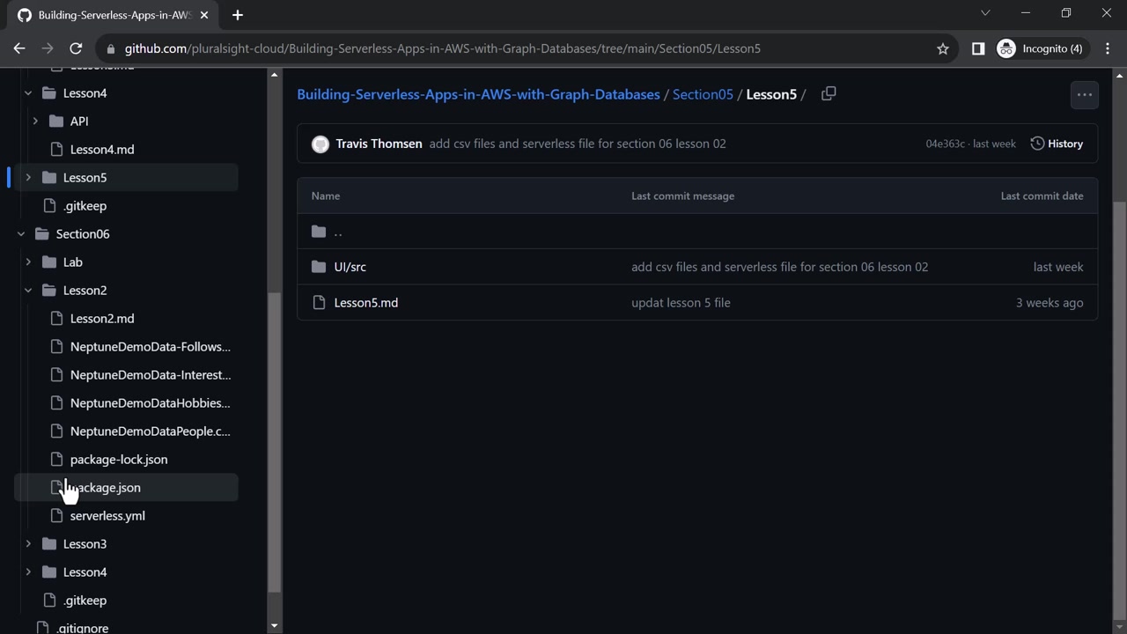
Task: Go to Section05 breadcrumb
Action: 703,94
